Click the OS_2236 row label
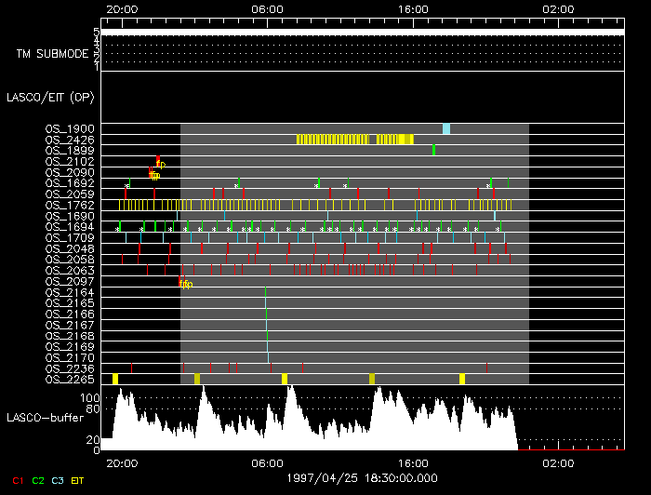Image resolution: width=651 pixels, height=495 pixels. coord(70,369)
